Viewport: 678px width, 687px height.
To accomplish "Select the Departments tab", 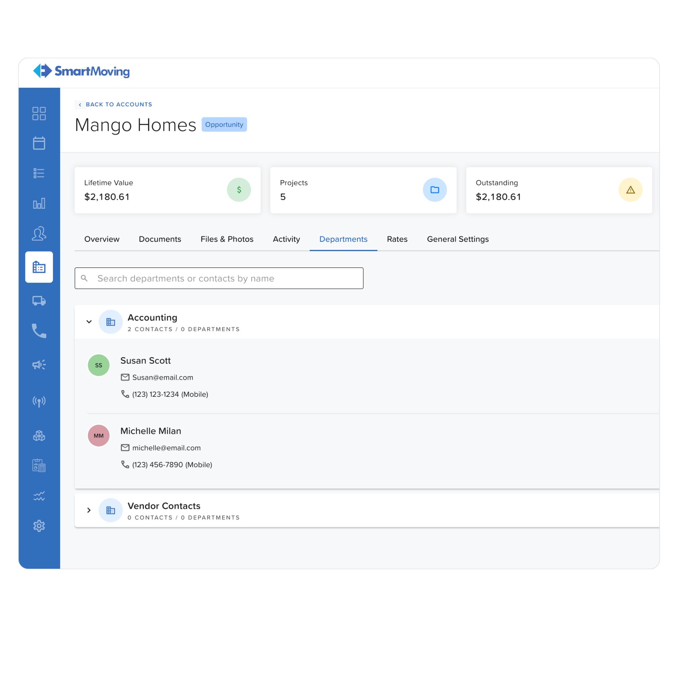I will point(343,239).
